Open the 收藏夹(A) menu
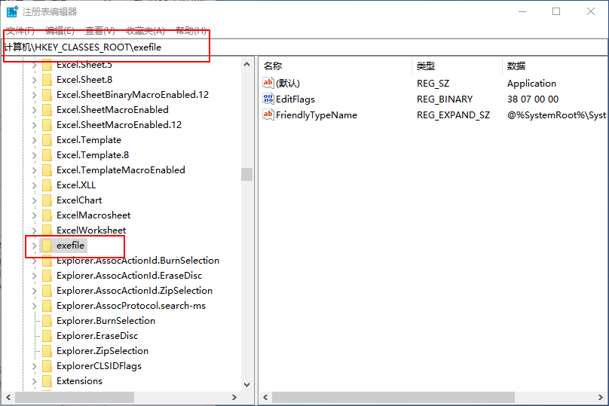This screenshot has width=609, height=406. tap(145, 30)
